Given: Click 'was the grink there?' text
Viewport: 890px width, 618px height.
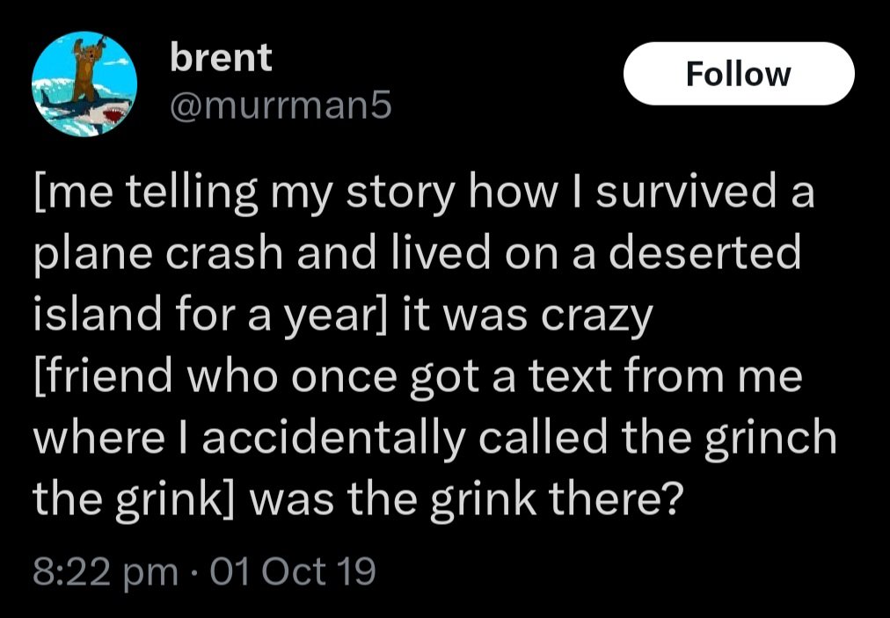Looking at the screenshot, I should tap(466, 499).
